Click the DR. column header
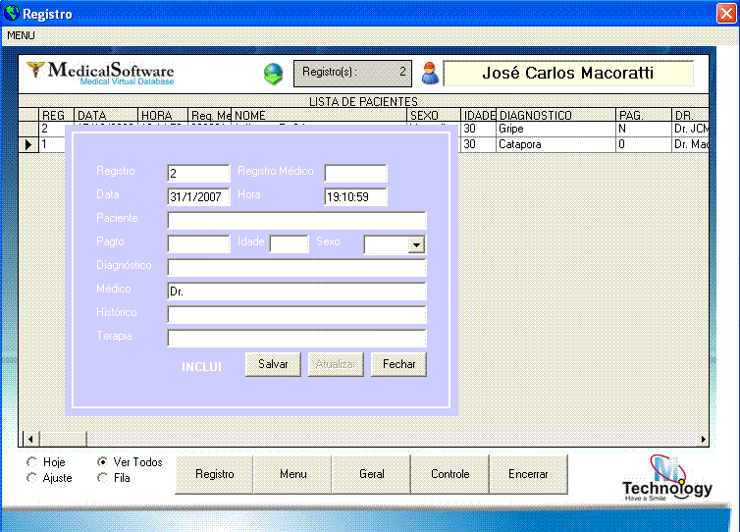Screen dimensions: 740x532 pos(690,115)
